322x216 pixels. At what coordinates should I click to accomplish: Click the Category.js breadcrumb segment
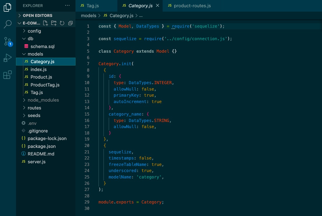tap(121, 16)
